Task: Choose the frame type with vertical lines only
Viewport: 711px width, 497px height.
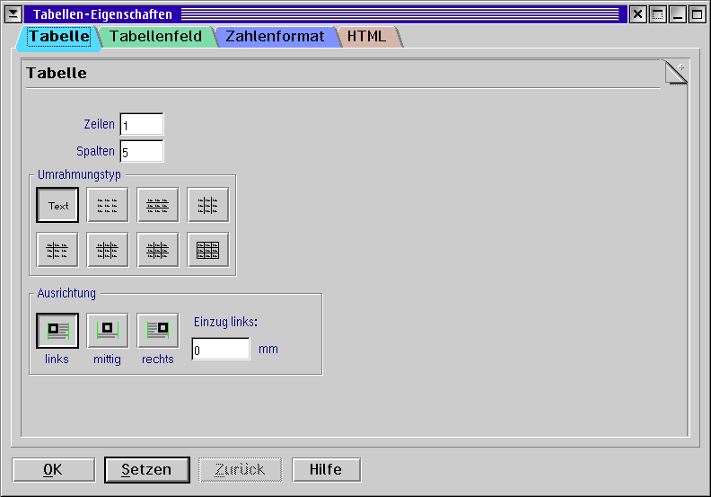Action: click(x=208, y=205)
